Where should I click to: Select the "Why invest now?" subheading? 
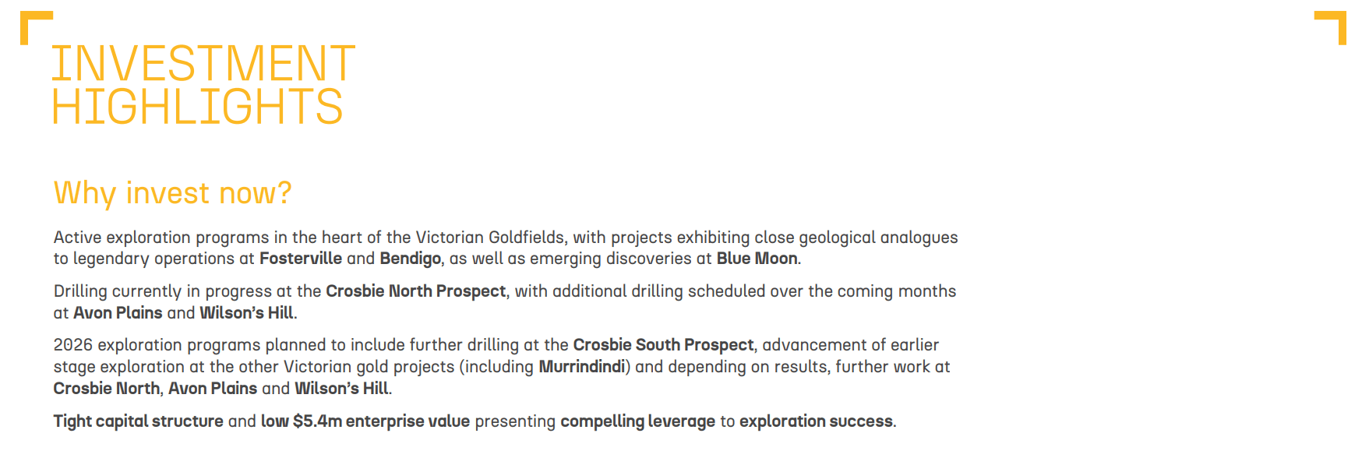tap(172, 193)
